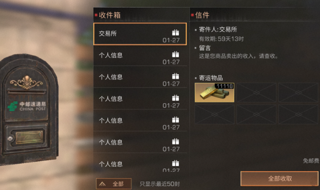Click gift icon on second 个人信息 mail
This screenshot has height=190, width=320.
point(175,76)
